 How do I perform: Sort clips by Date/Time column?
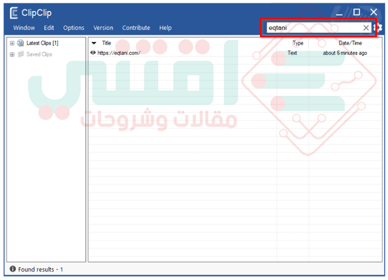click(350, 43)
